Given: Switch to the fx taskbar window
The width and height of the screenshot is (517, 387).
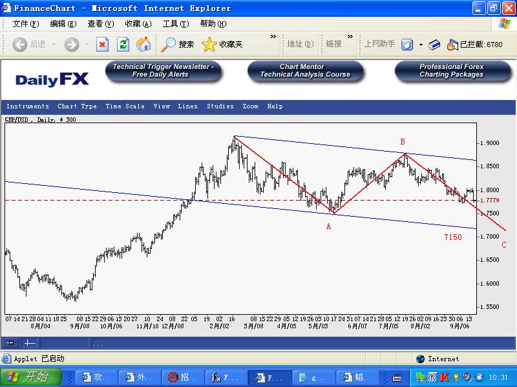Looking at the screenshot, I should coord(226,377).
